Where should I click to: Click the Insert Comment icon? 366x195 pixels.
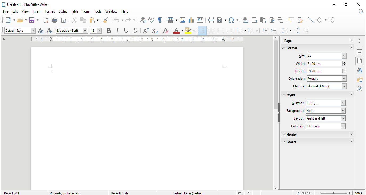click(x=291, y=20)
